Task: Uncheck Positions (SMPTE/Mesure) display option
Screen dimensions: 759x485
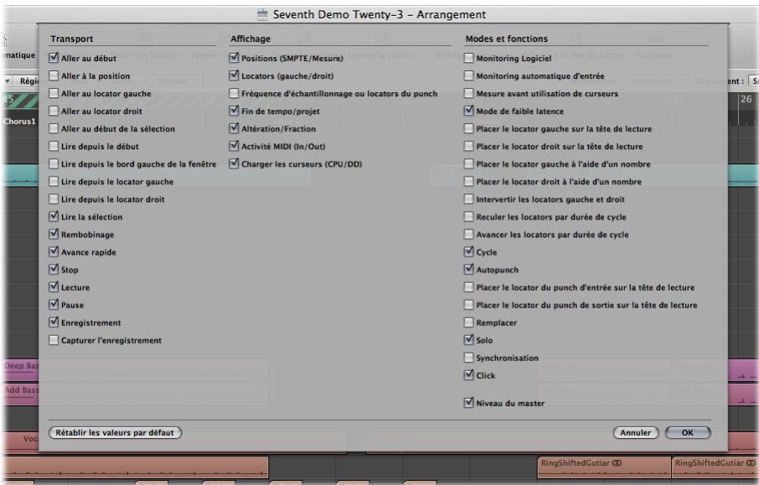Action: 234,58
